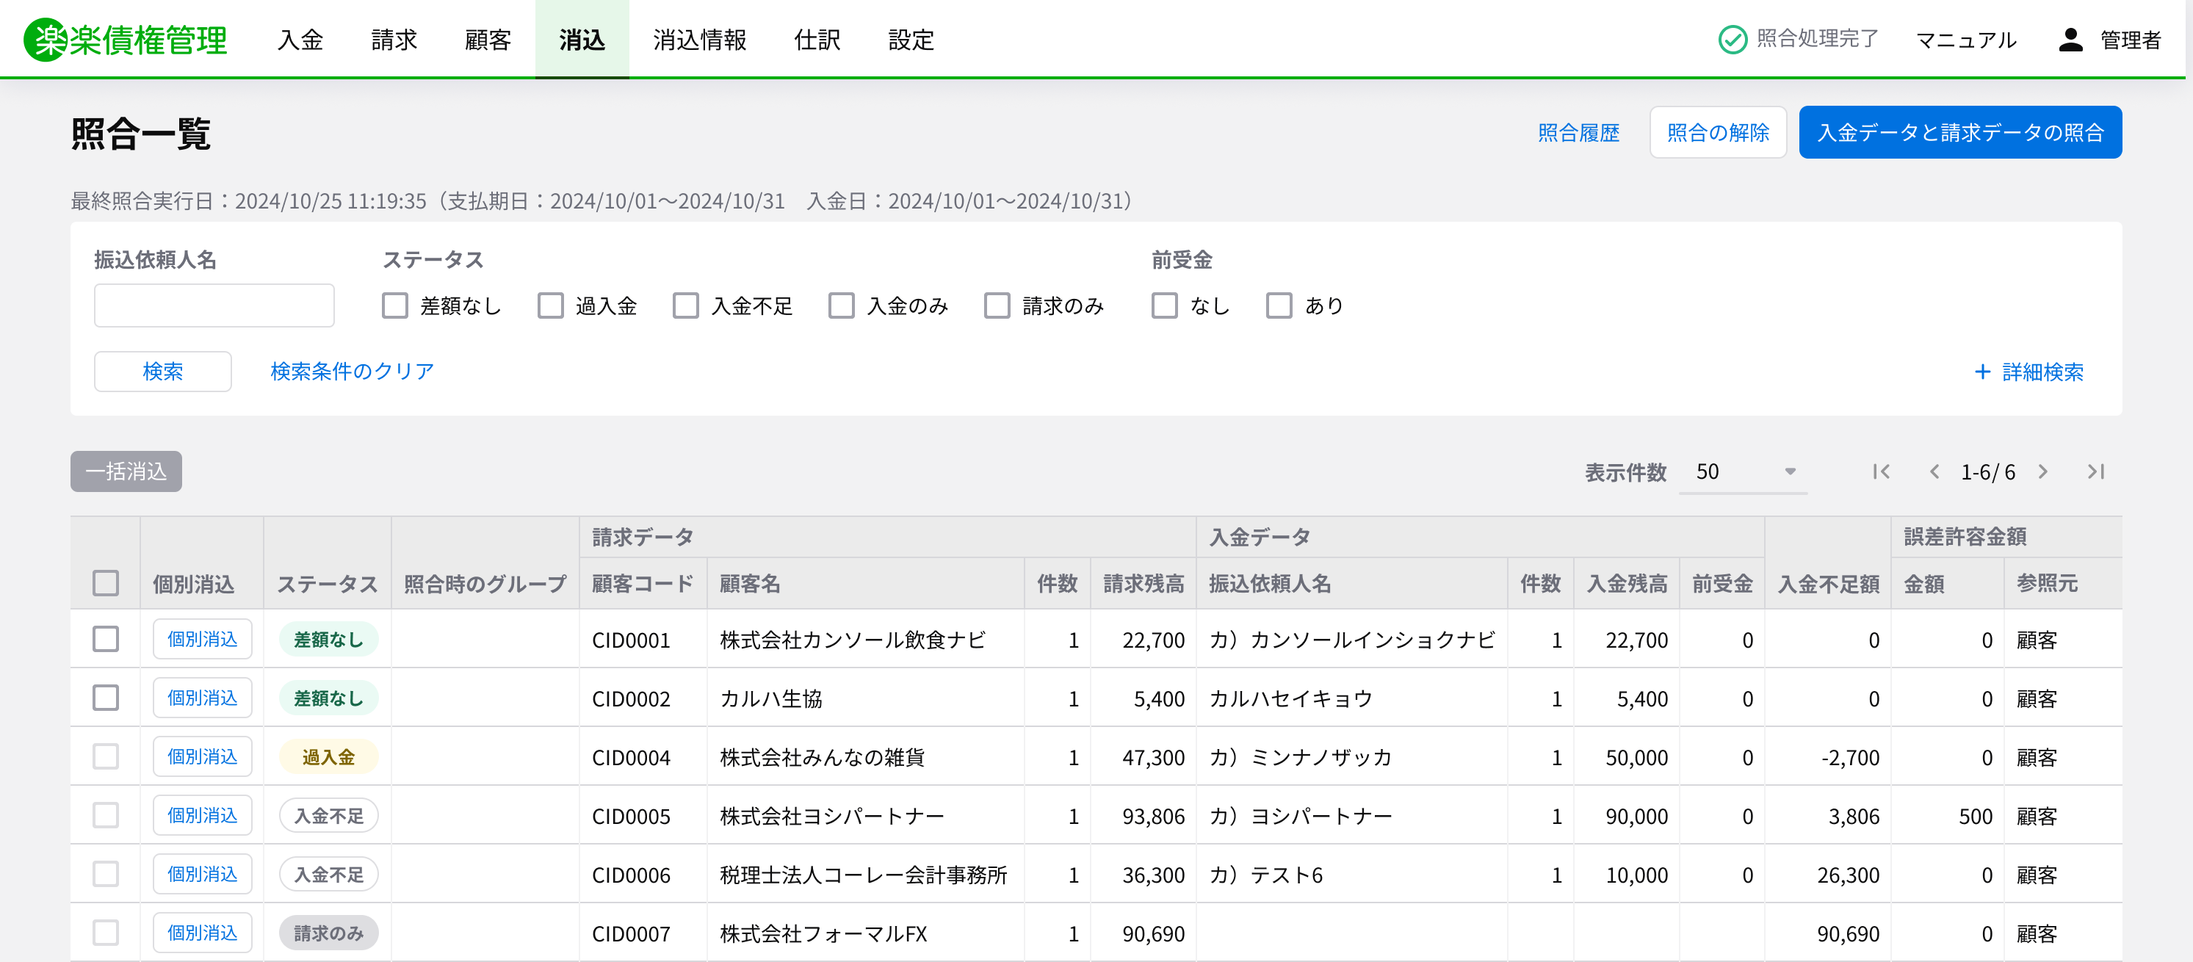Click 個別消込 for カルハ生協 row
This screenshot has width=2193, height=962.
[x=202, y=698]
